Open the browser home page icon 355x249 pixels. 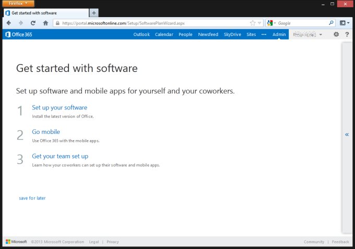[45, 23]
